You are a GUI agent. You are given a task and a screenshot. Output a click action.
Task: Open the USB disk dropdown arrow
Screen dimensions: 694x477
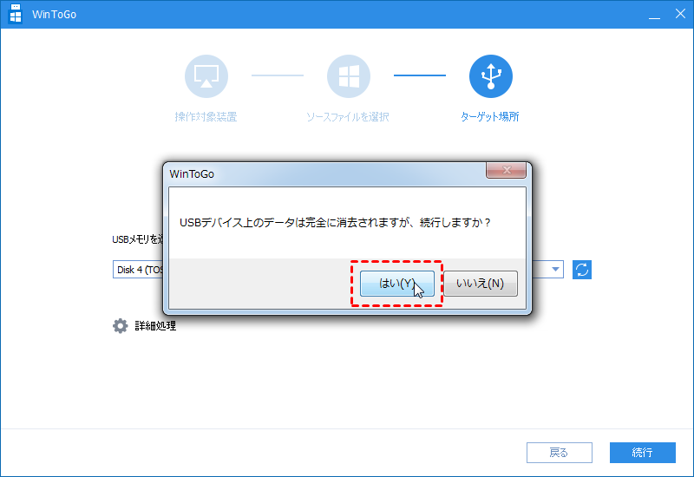click(555, 269)
